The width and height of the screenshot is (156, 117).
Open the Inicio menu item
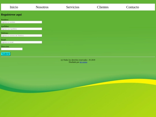(x=14, y=7)
